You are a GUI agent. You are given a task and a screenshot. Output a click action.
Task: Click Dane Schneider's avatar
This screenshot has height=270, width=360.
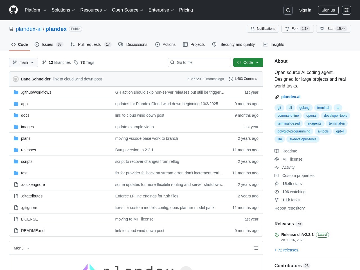[x=16, y=79]
